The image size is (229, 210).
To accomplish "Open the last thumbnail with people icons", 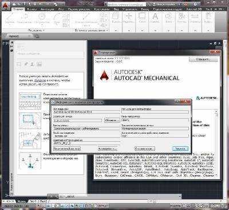I will point(30,161).
